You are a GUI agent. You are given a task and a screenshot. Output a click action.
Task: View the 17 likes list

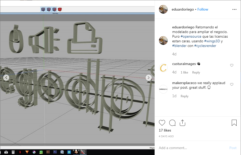165,130
